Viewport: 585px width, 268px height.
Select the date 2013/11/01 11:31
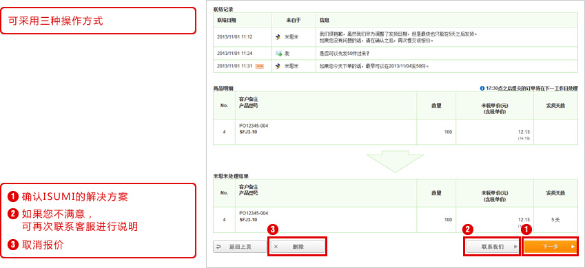235,66
